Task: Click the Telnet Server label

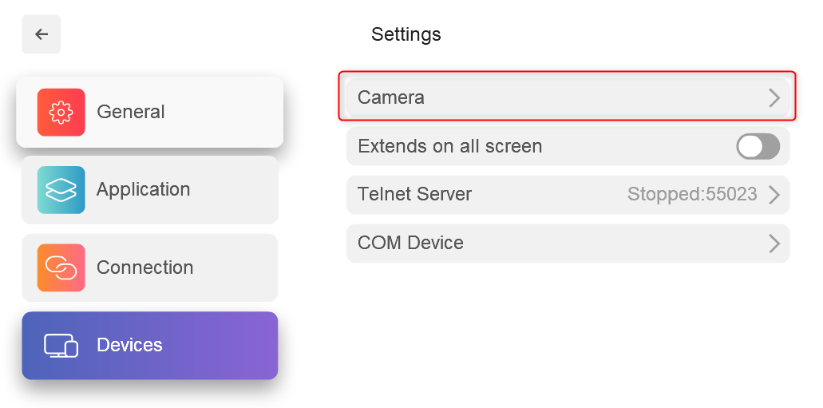Action: point(414,194)
